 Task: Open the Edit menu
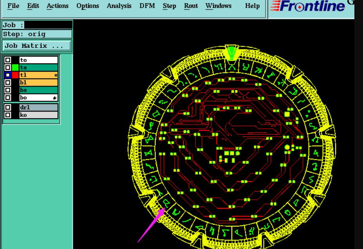click(33, 6)
